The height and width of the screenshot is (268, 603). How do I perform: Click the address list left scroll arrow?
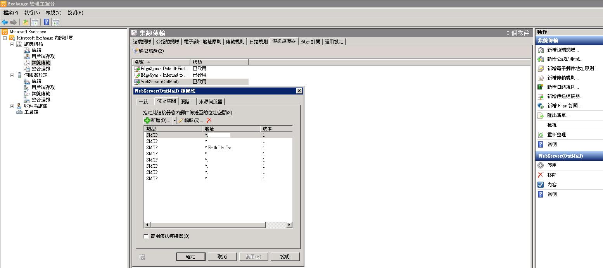[147, 225]
